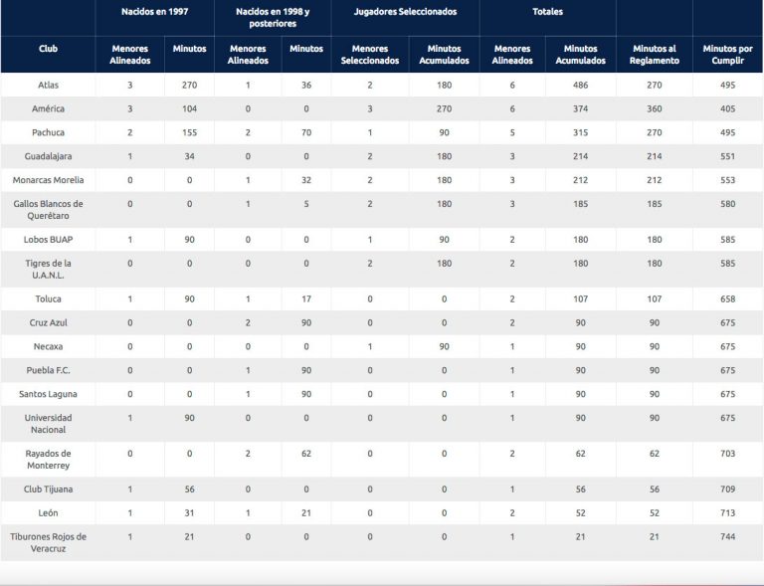764x586 pixels.
Task: Select Toluca's 17 minutes value
Action: click(306, 299)
